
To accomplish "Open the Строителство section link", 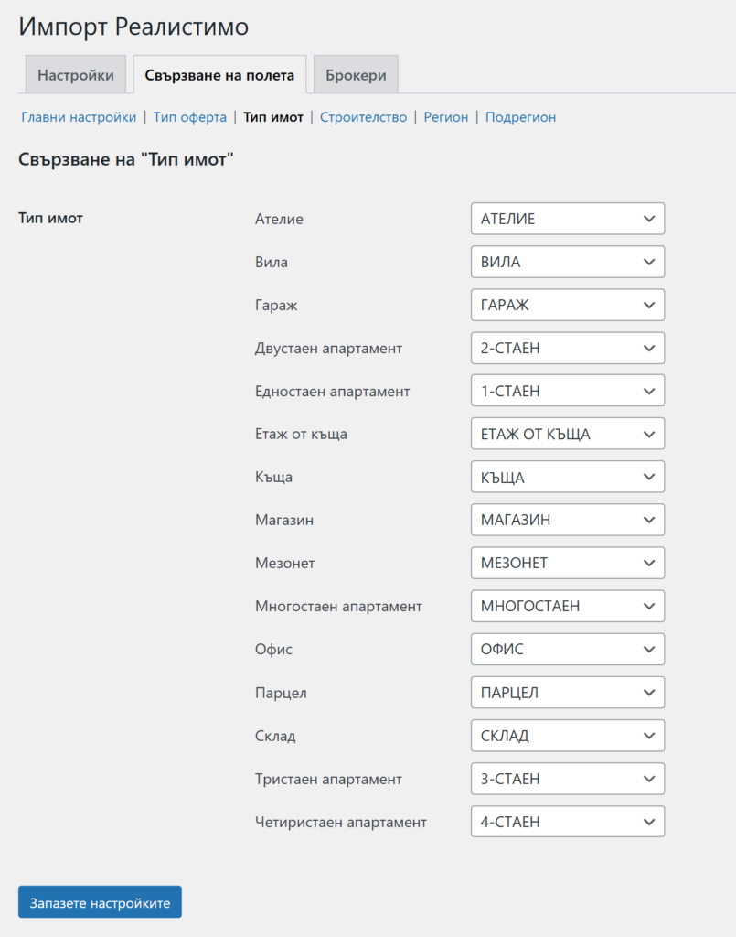I will pyautogui.click(x=363, y=117).
